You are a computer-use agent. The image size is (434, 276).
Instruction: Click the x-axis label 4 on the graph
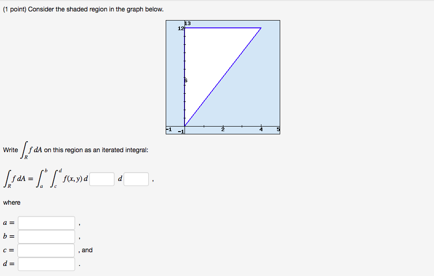coord(261,129)
